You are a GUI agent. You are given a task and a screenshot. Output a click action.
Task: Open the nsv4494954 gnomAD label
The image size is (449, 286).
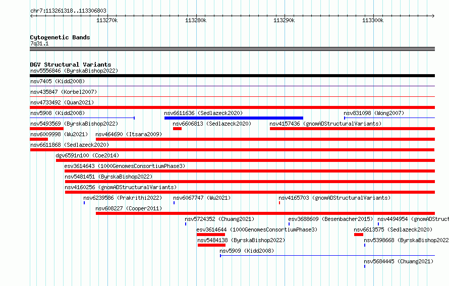point(413,219)
